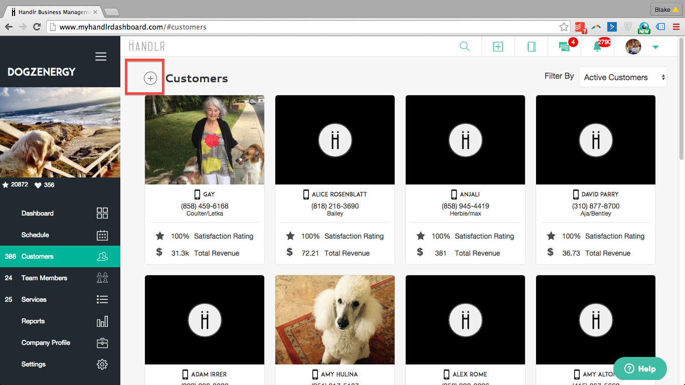Bookmark page with the star icon
The height and width of the screenshot is (385, 685).
564,27
